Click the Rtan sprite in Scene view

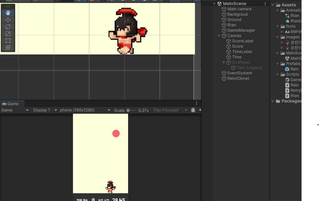(x=127, y=31)
